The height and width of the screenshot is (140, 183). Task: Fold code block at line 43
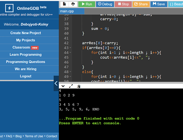70,48
